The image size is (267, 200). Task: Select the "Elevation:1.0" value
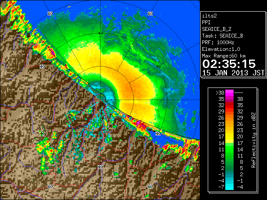(x=221, y=49)
